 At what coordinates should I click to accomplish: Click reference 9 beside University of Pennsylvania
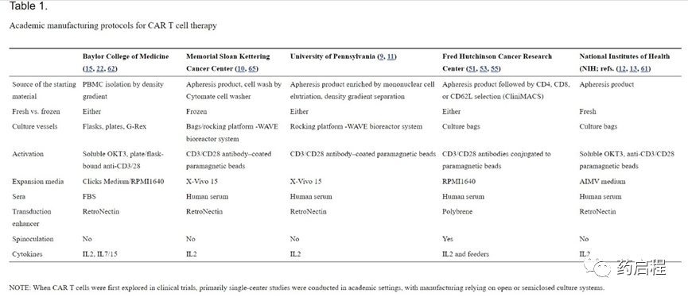pos(382,56)
